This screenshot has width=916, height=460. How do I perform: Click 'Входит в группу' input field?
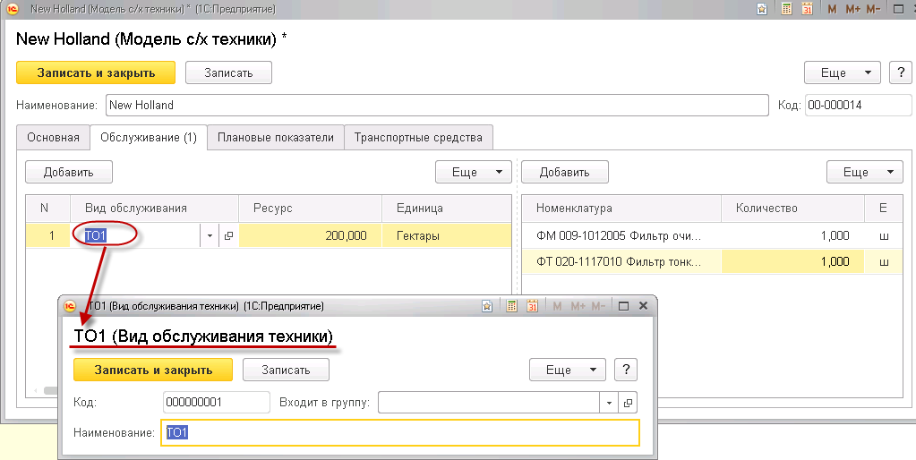(x=489, y=402)
